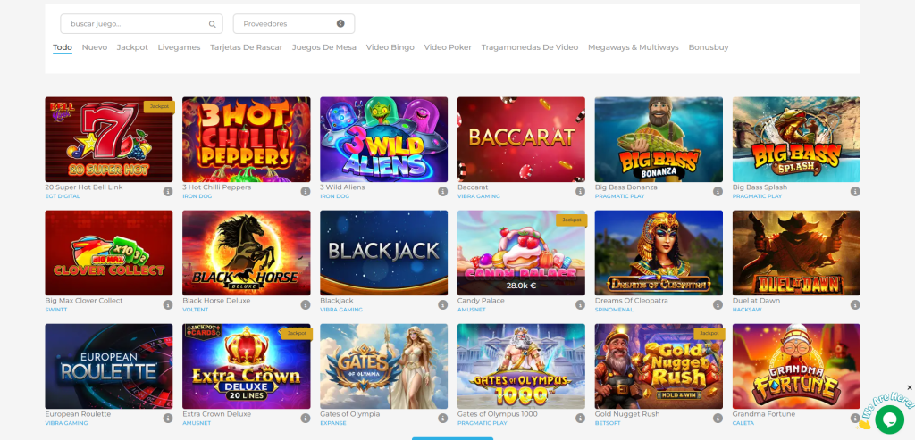Click info icon next to Candy Palace
Viewport: 915px width, 440px height.
tap(580, 304)
